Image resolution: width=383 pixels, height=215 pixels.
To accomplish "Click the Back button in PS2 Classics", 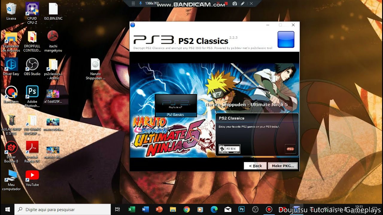I will point(255,166).
